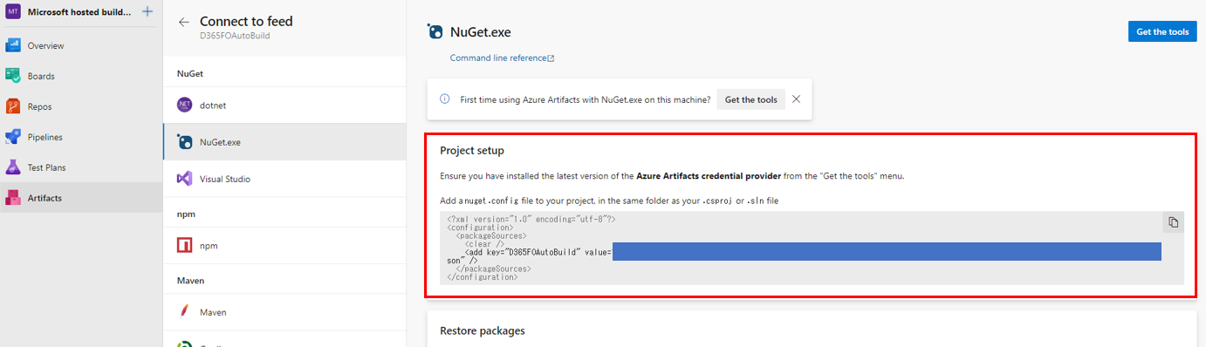Screen dimensions: 1206x347
Task: Open the Artifacts hub icon
Action: pyautogui.click(x=13, y=198)
